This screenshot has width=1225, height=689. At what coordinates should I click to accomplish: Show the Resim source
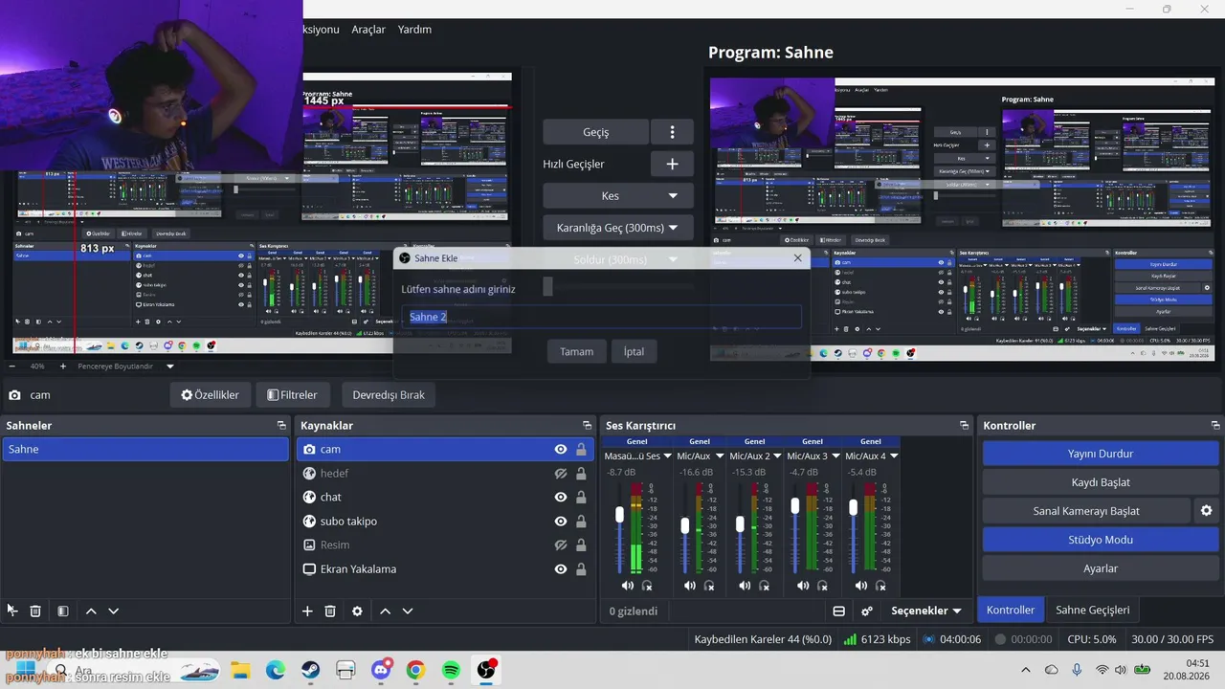(x=561, y=545)
